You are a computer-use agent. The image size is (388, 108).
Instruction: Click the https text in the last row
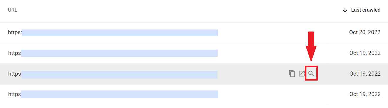[x=14, y=94]
